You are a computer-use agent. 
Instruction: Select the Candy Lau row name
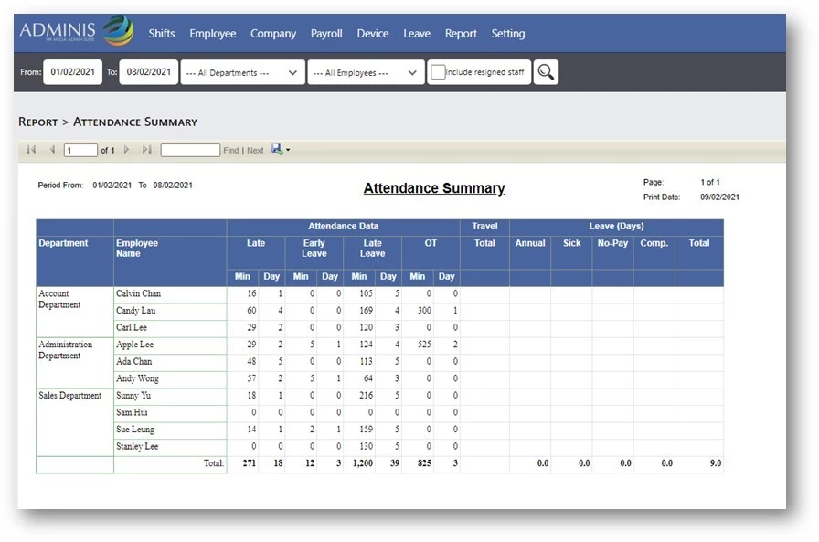tap(136, 311)
